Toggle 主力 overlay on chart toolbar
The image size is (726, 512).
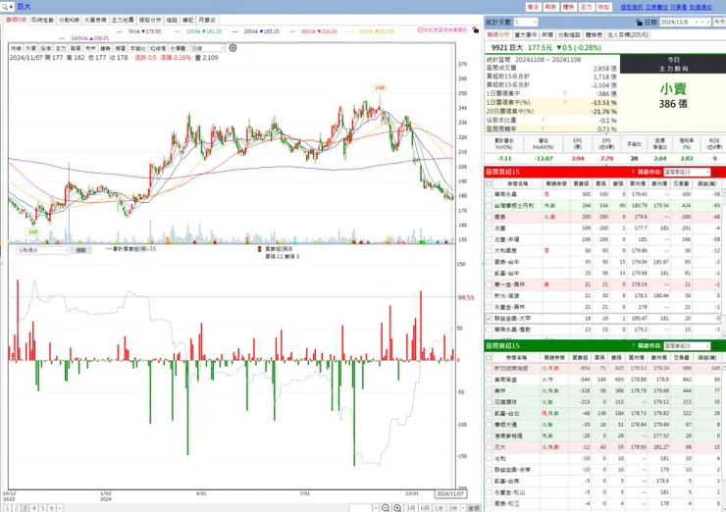coord(61,48)
